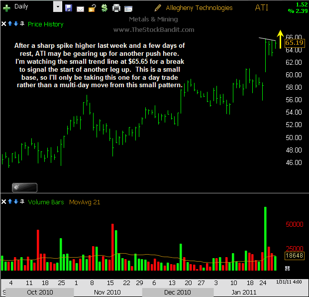Print the chart using printer icon
The height and width of the screenshot is (297, 309).
(x=116, y=8)
